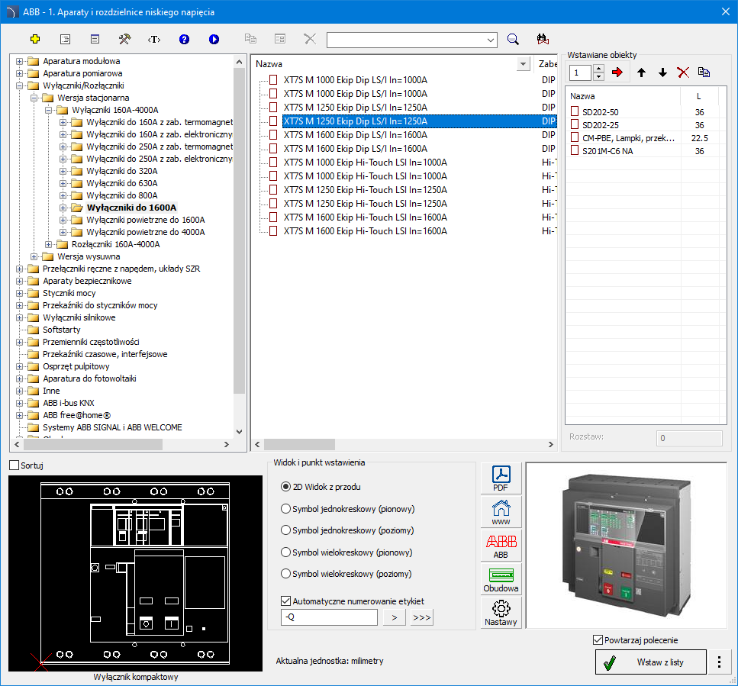The width and height of the screenshot is (738, 686).
Task: Select Wyłączniki do 630A tree folder
Action: 121,183
